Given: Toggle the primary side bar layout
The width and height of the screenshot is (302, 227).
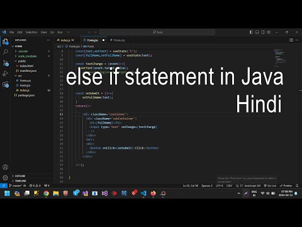Looking at the screenshot, I should click(x=251, y=32).
